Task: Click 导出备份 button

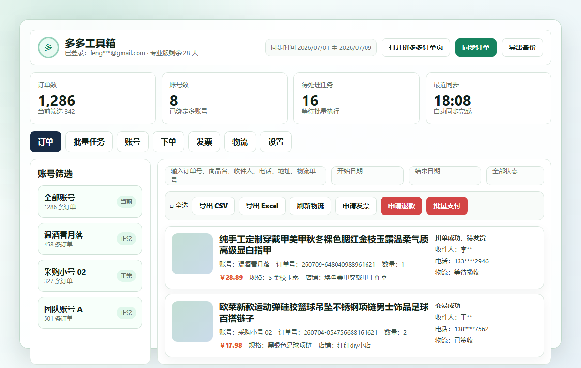Action: [522, 47]
